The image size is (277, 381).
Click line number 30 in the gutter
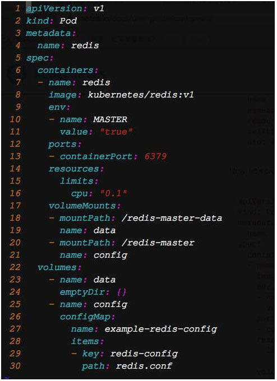coord(15,366)
